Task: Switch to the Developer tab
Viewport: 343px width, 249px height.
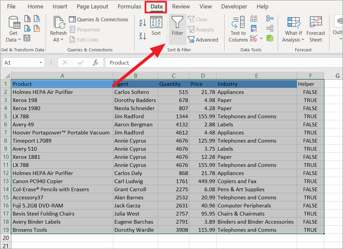Action: (x=234, y=6)
